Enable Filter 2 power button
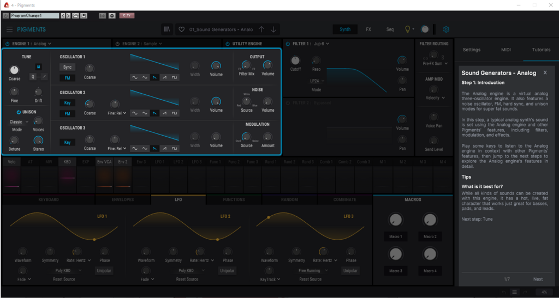The height and width of the screenshot is (298, 559). pos(288,103)
